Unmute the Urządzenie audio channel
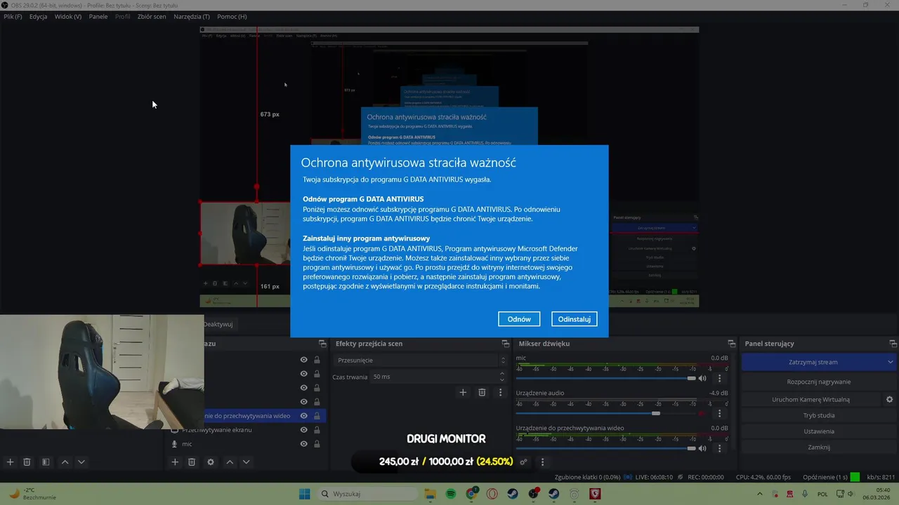The height and width of the screenshot is (505, 899). (702, 413)
